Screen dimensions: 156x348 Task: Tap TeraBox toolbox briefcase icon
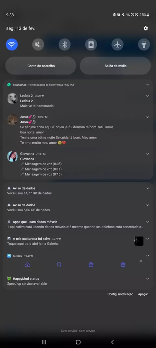click(x=91, y=264)
